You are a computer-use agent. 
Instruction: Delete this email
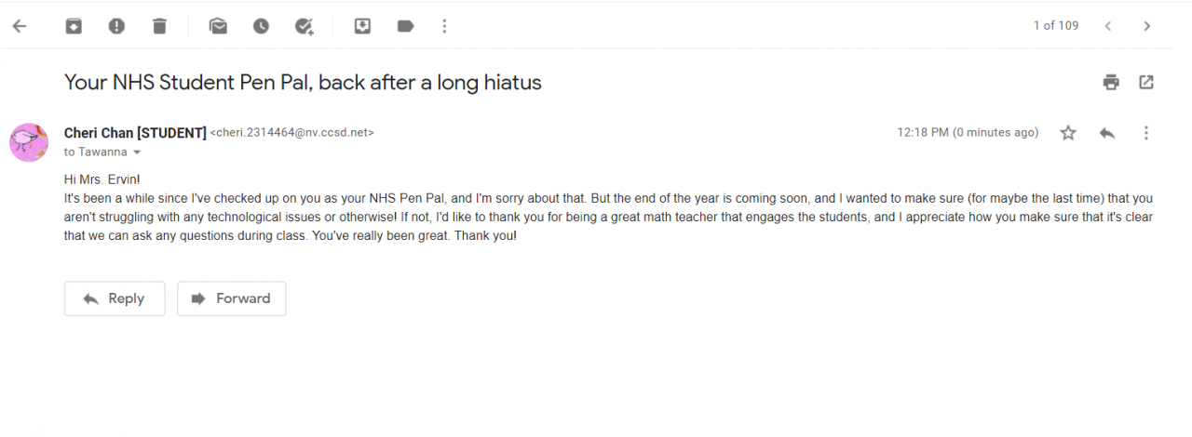pos(159,26)
